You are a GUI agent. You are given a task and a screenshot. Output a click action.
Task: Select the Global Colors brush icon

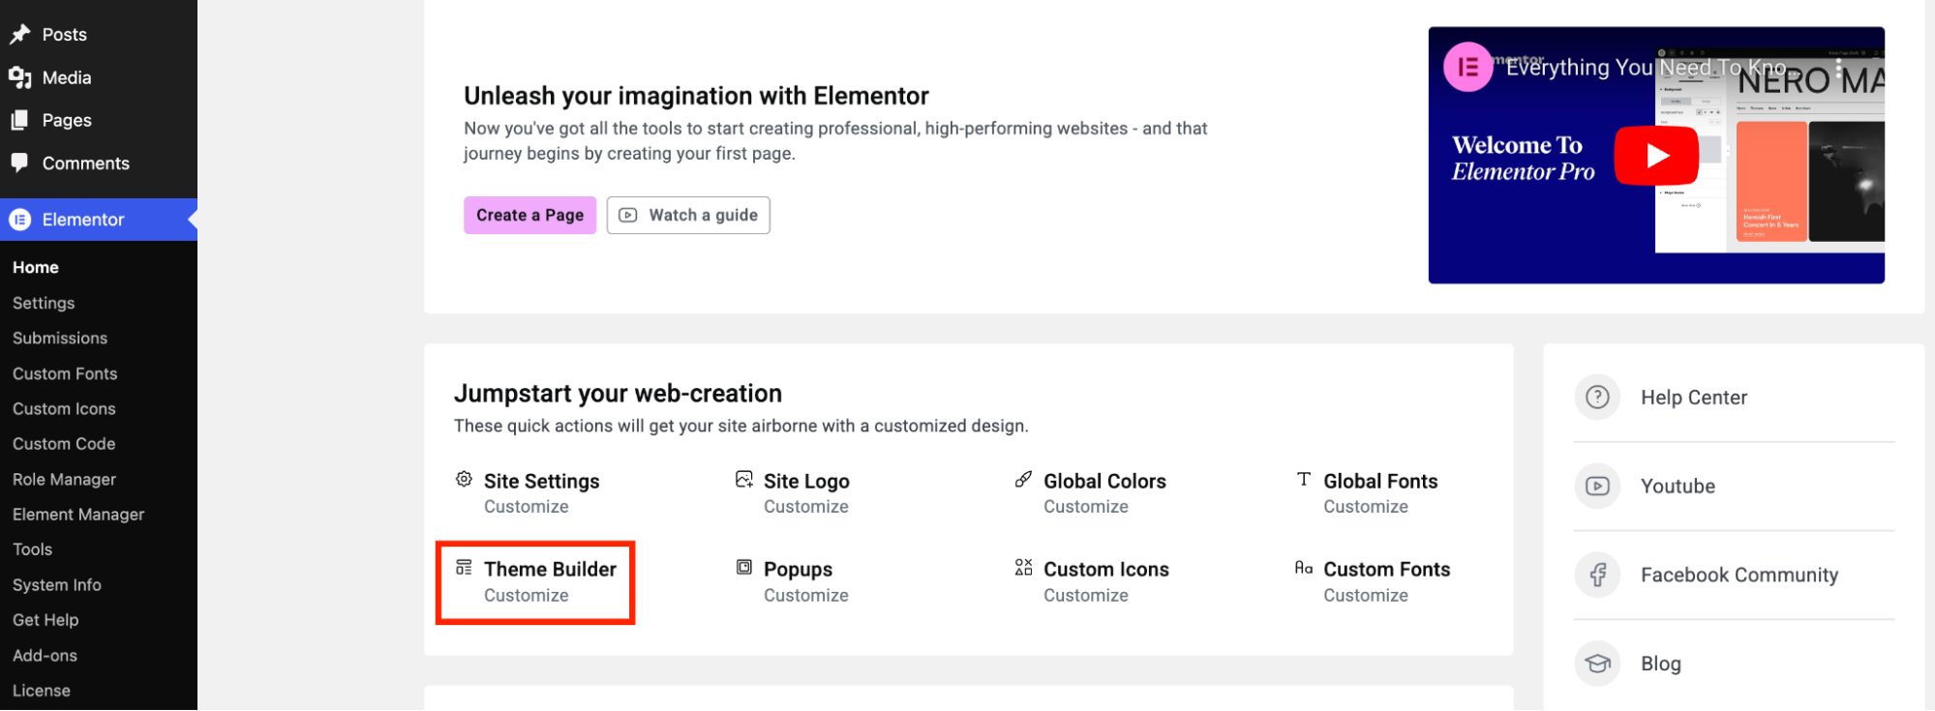coord(1023,478)
